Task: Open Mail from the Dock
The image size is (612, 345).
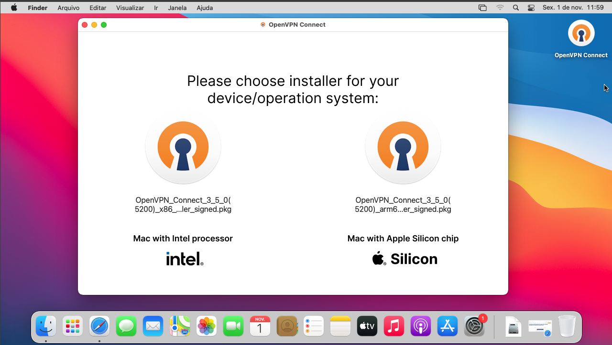Action: 153,326
